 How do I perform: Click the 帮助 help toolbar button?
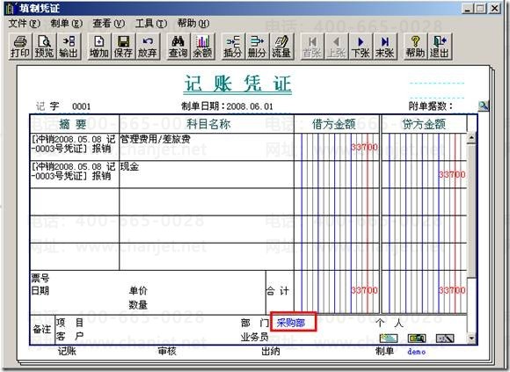[415, 47]
